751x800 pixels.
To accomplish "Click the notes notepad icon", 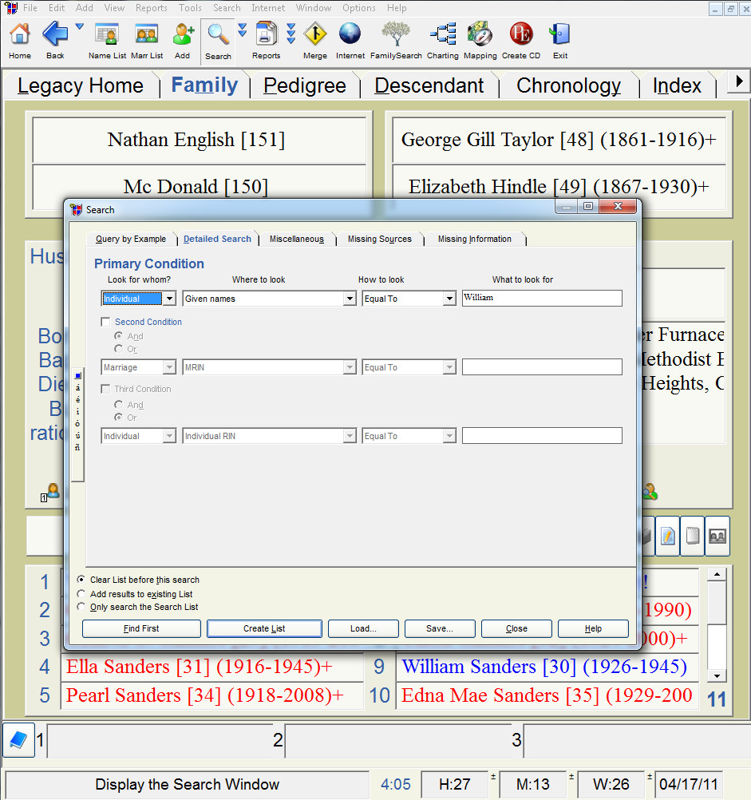I will [x=667, y=536].
